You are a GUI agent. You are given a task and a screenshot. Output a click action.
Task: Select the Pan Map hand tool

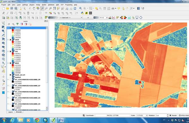pyautogui.click(x=34, y=9)
